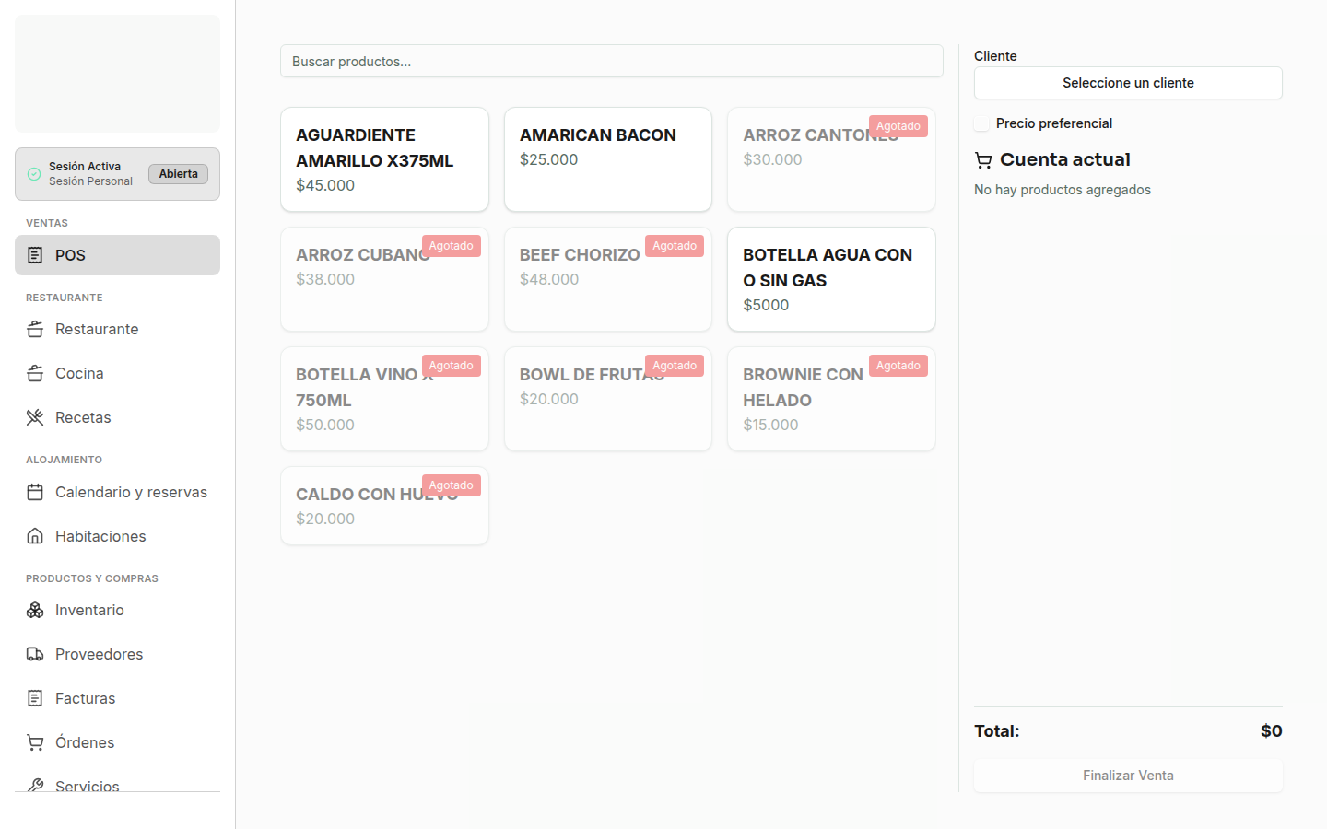Enable the Precio preferencial checkbox
Image resolution: width=1327 pixels, height=829 pixels.
[981, 123]
